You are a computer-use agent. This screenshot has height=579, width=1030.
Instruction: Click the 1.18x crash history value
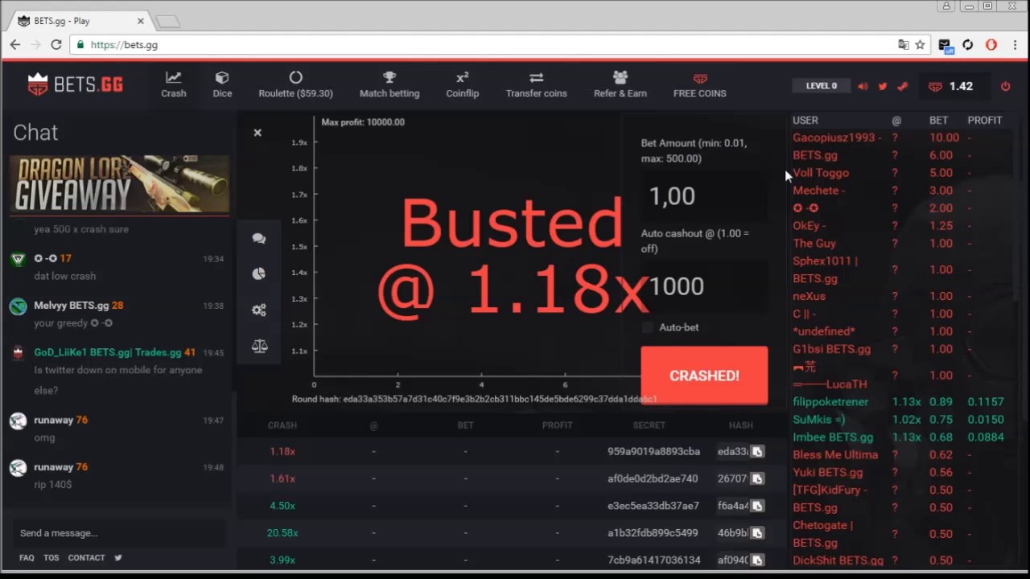click(x=282, y=452)
